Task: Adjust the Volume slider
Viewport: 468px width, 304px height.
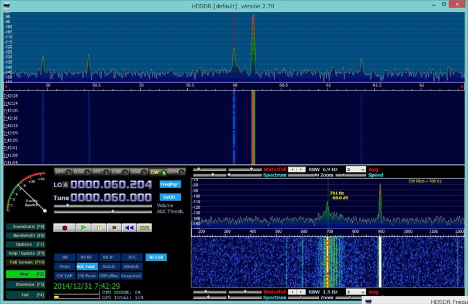Action: click(103, 206)
